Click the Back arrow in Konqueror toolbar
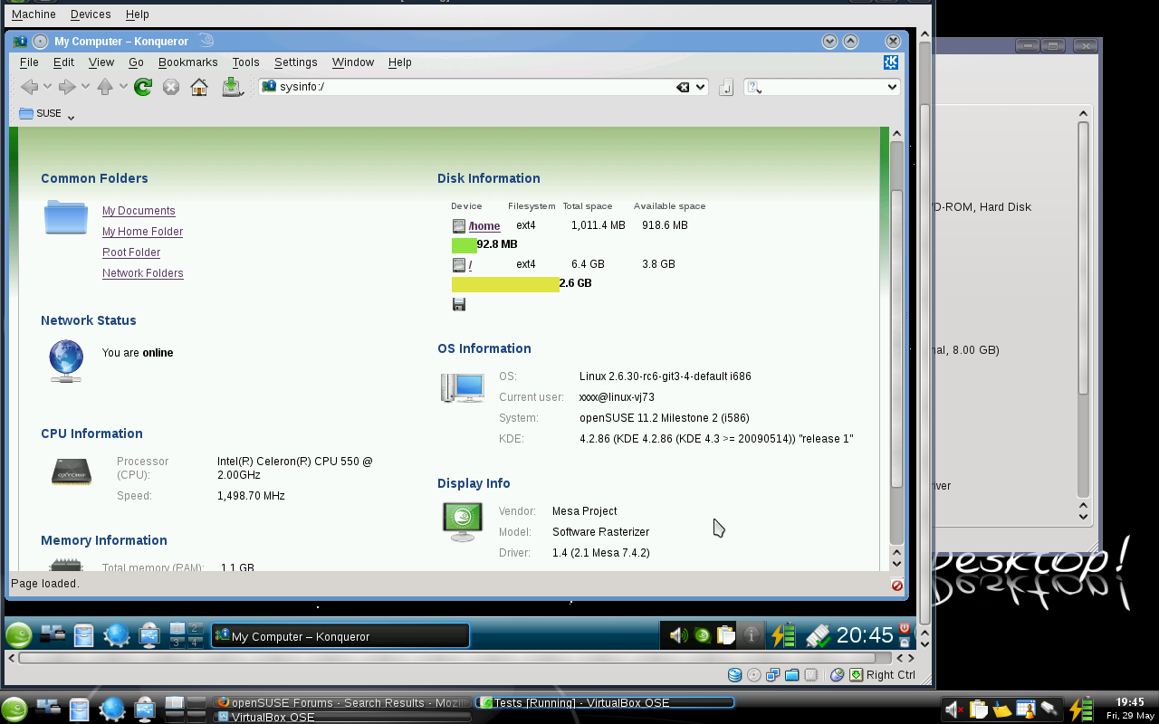1159x724 pixels. 30,87
